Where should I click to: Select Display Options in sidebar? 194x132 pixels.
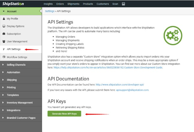[21, 26]
